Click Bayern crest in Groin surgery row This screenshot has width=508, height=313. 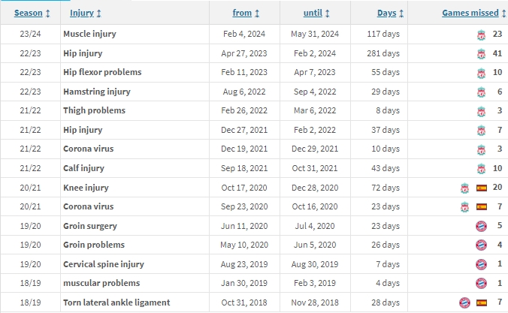coord(481,226)
